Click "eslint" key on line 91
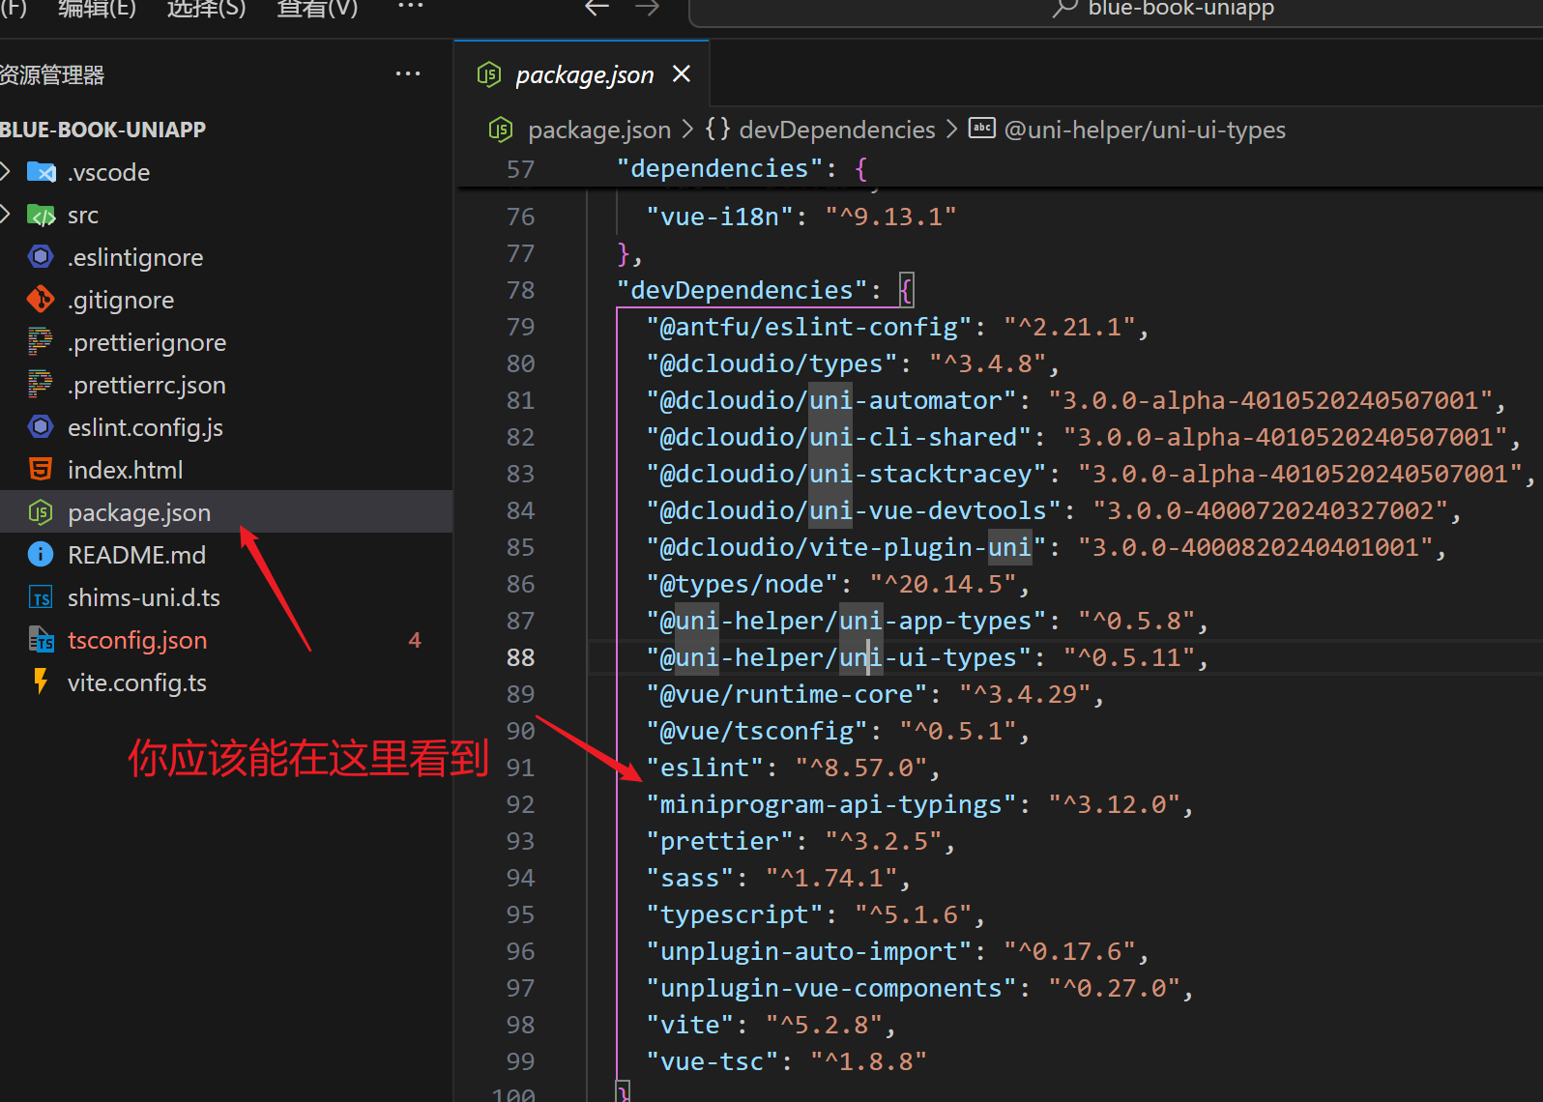The image size is (1543, 1102). click(705, 768)
